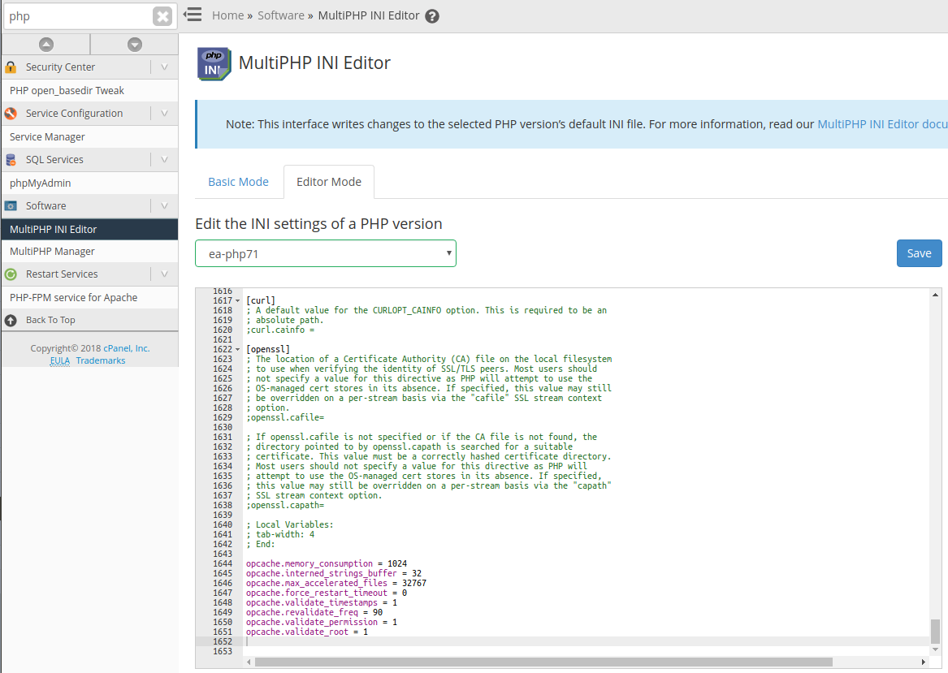Click the editor horizontal scrollbar thumb
Screen dimensions: 948x673
click(x=543, y=662)
